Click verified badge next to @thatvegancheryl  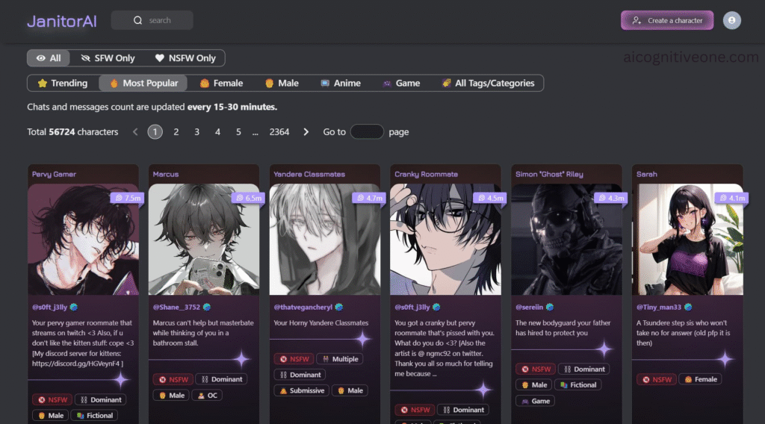(x=339, y=307)
